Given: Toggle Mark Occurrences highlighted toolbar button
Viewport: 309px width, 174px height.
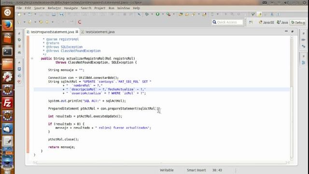Looking at the screenshot, I should [260, 14].
